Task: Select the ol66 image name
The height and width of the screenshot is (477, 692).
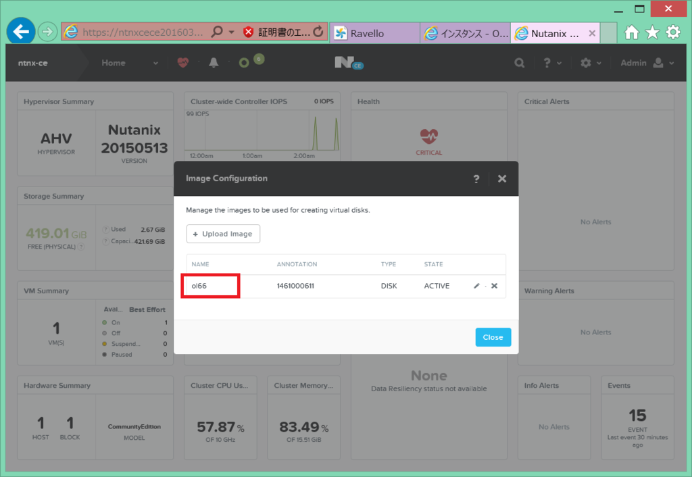Action: tap(199, 286)
